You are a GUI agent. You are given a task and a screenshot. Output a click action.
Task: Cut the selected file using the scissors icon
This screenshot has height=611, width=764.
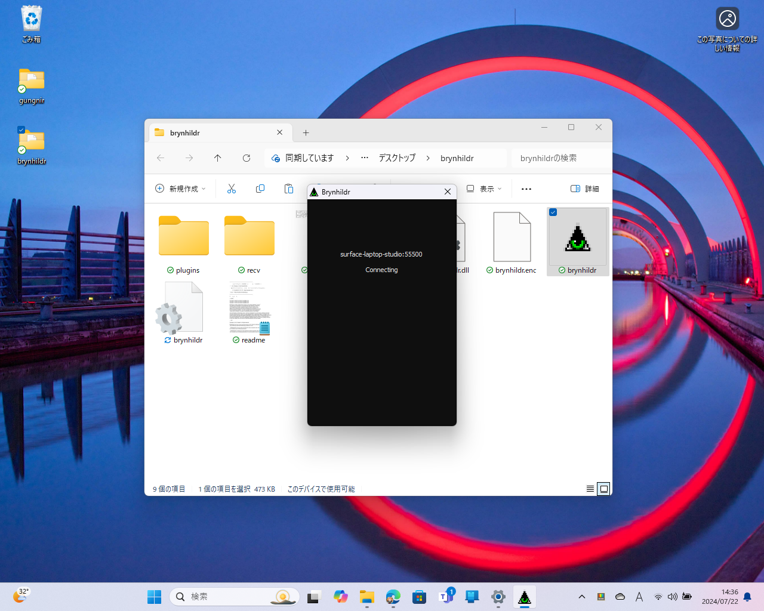tap(232, 188)
